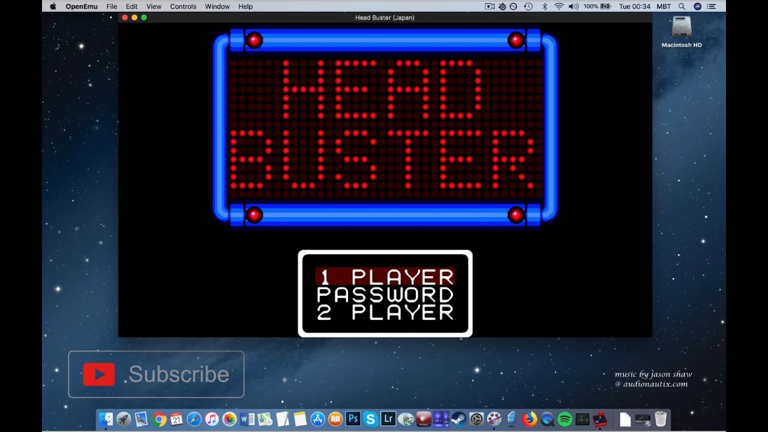Open the View menu
This screenshot has width=768, height=432.
(x=154, y=7)
